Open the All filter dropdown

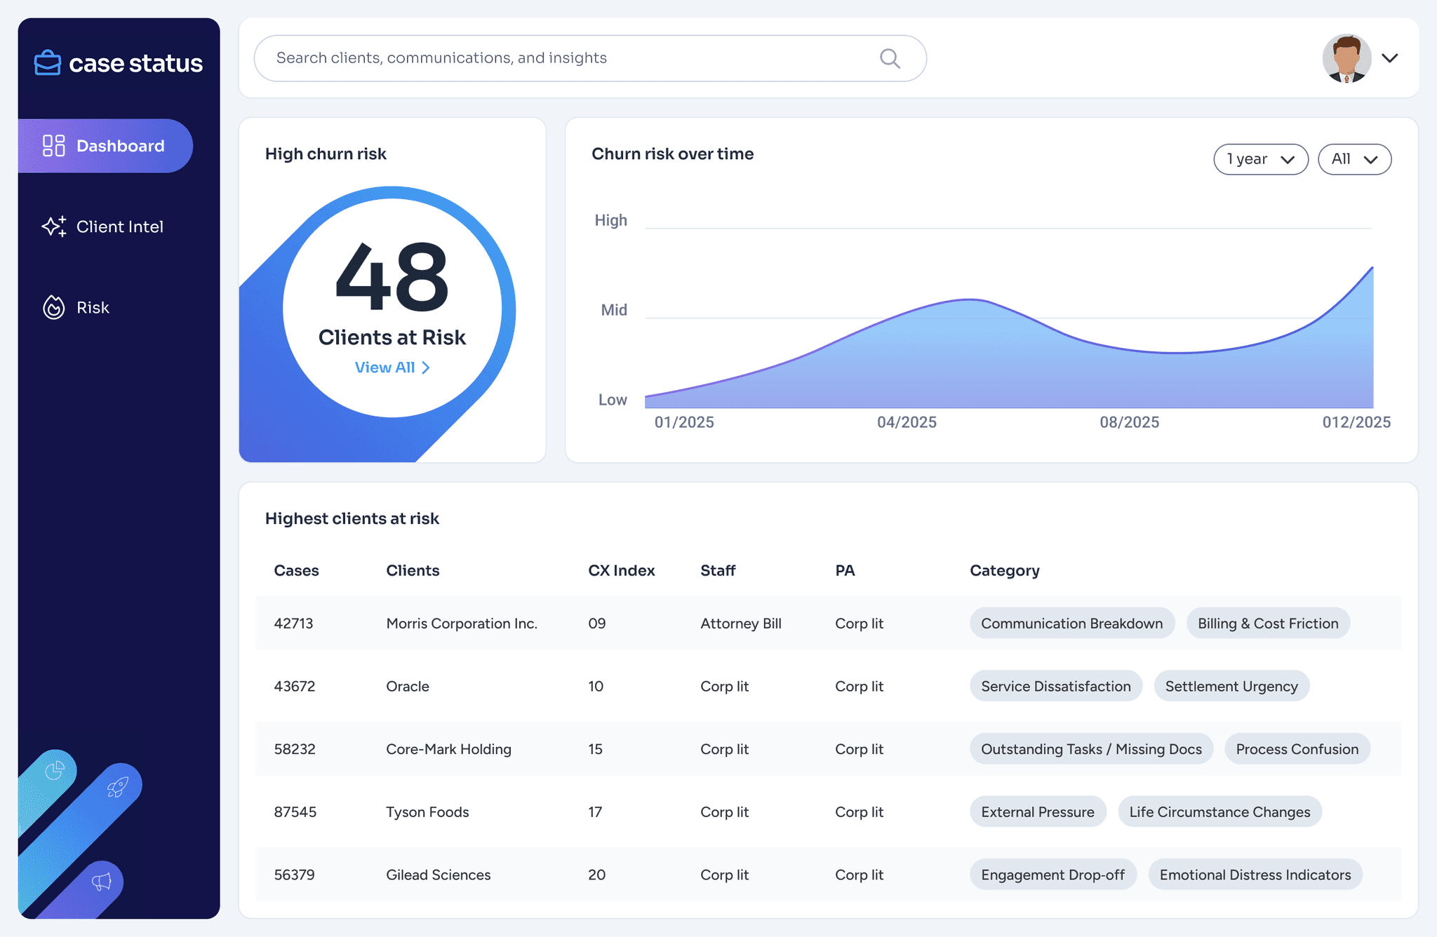click(1354, 159)
